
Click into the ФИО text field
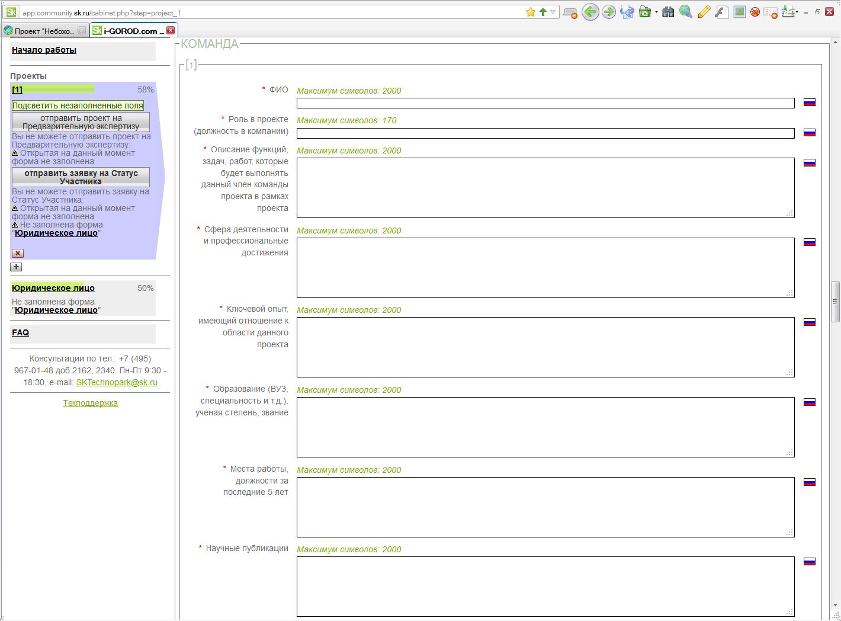click(545, 103)
